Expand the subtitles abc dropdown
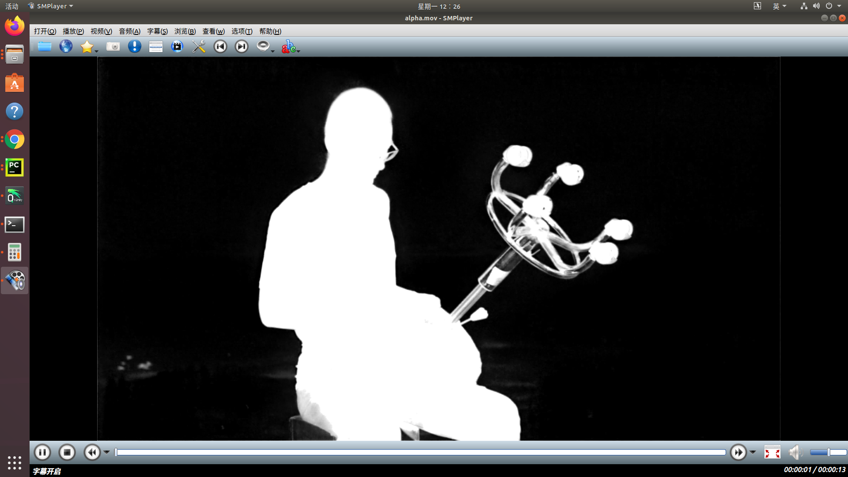This screenshot has width=848, height=477. click(x=299, y=51)
